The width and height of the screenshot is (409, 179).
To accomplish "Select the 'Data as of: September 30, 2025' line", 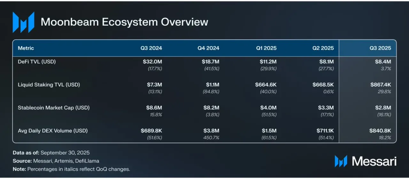I will pos(51,152).
